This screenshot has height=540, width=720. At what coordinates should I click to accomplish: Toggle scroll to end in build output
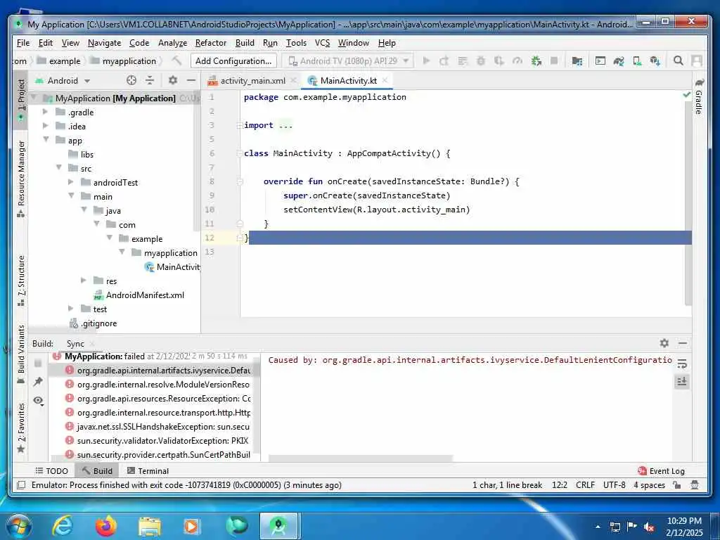[682, 382]
